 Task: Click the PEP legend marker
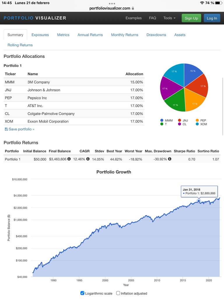197,120
